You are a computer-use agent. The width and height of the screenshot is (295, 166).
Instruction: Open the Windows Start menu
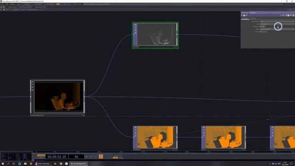(x=3, y=164)
